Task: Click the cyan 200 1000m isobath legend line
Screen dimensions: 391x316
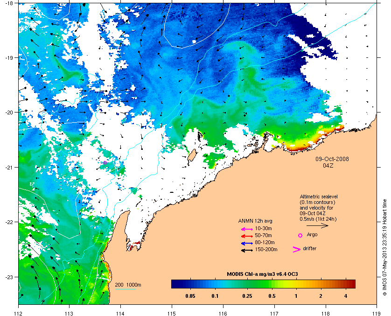Action: pos(125,289)
